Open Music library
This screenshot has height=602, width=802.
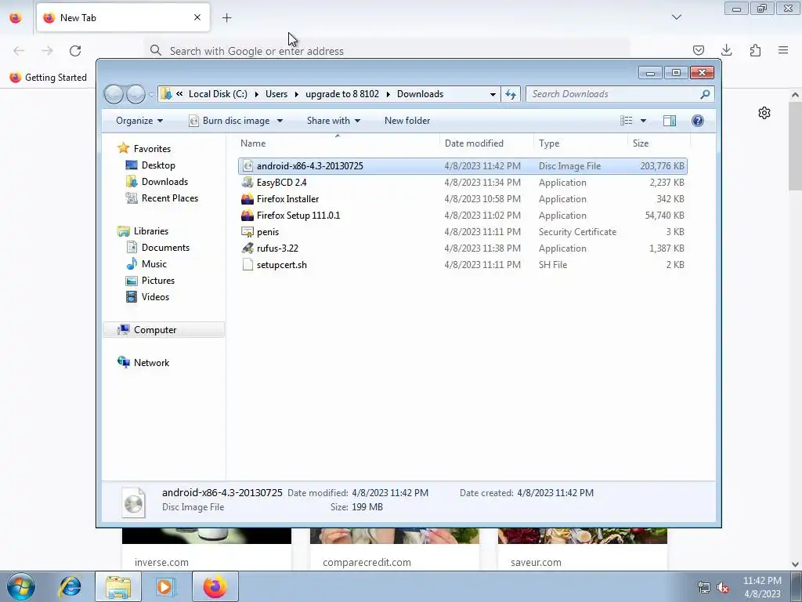click(146, 263)
